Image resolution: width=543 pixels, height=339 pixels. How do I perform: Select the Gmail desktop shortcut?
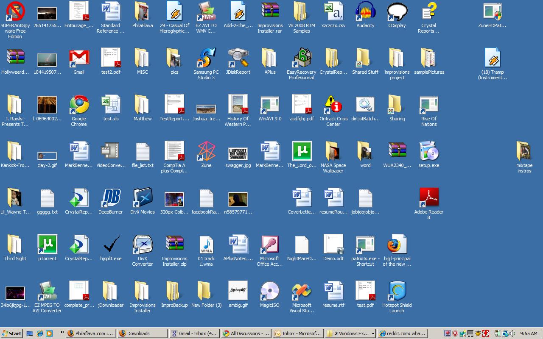[79, 58]
